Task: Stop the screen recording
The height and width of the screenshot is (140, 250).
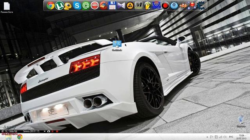Action: (57, 131)
